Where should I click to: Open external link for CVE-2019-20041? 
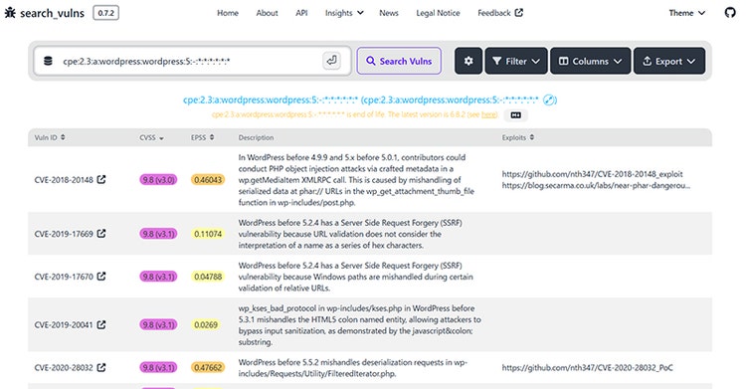(101, 324)
